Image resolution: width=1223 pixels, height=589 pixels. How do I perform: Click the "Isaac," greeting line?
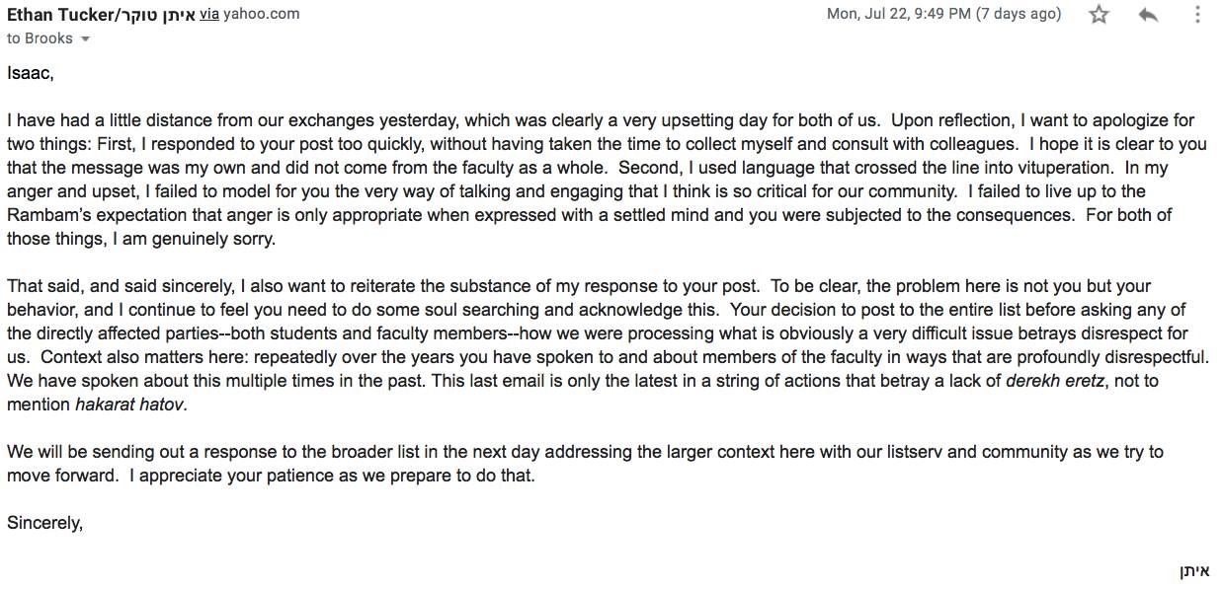(31, 73)
